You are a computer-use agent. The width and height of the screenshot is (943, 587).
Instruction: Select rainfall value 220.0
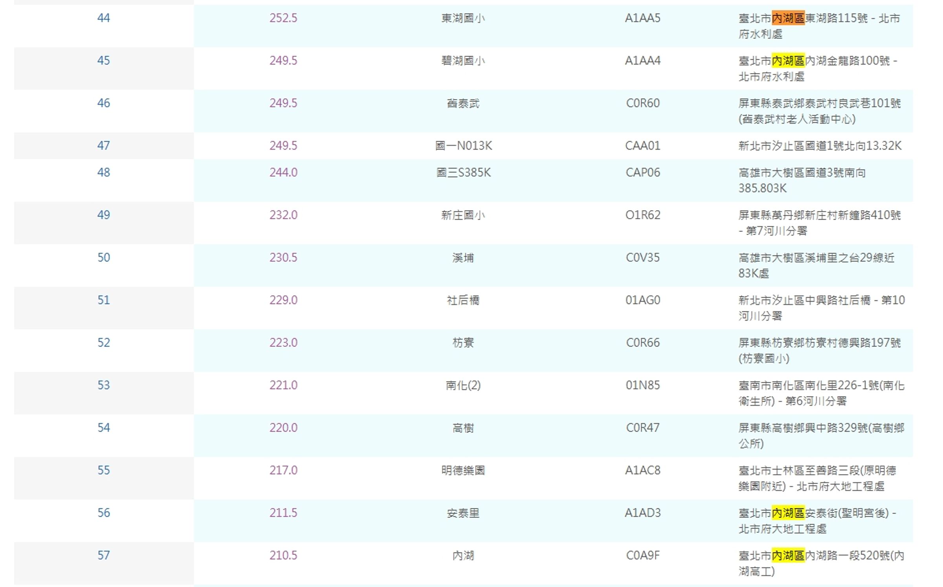pyautogui.click(x=283, y=428)
